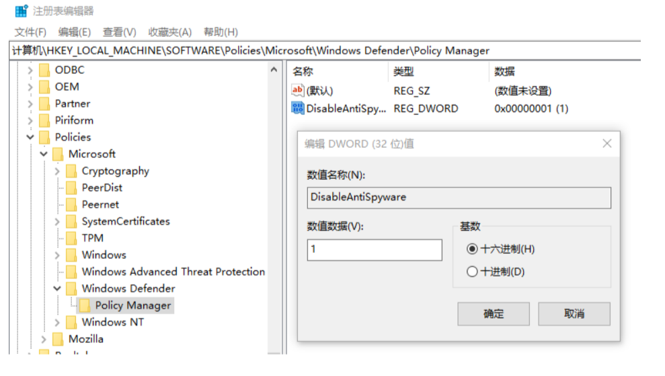Expand the OEM key

pos(30,87)
